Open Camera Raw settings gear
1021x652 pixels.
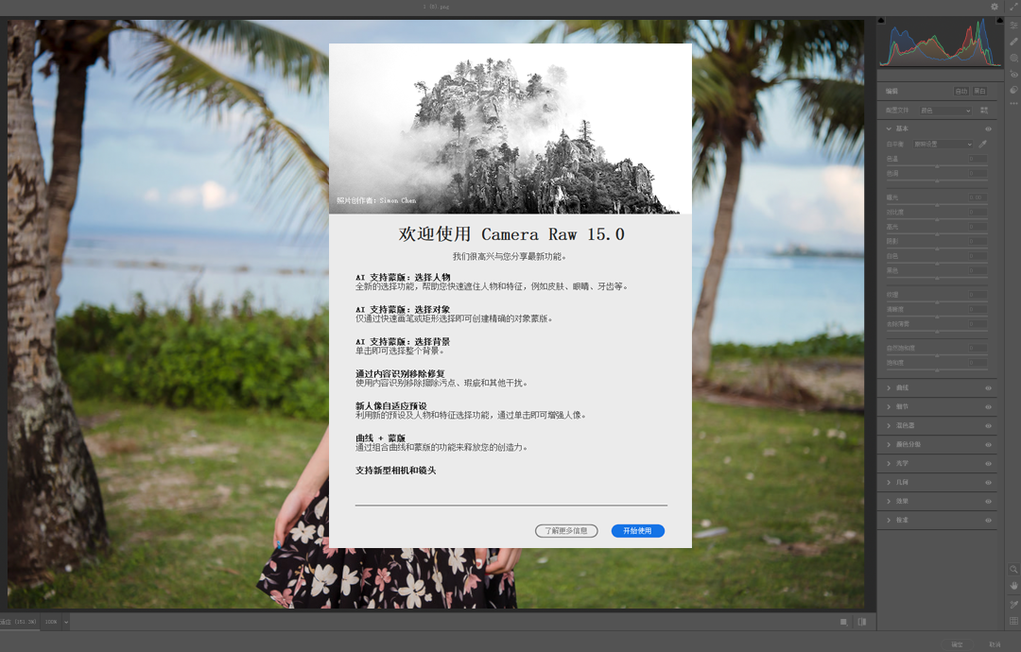click(995, 7)
